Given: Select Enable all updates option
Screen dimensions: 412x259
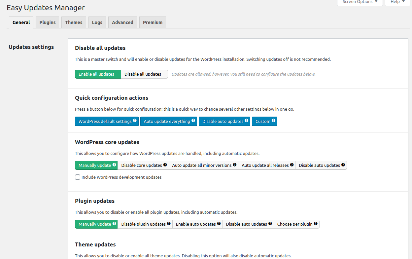Looking at the screenshot, I should pyautogui.click(x=98, y=74).
